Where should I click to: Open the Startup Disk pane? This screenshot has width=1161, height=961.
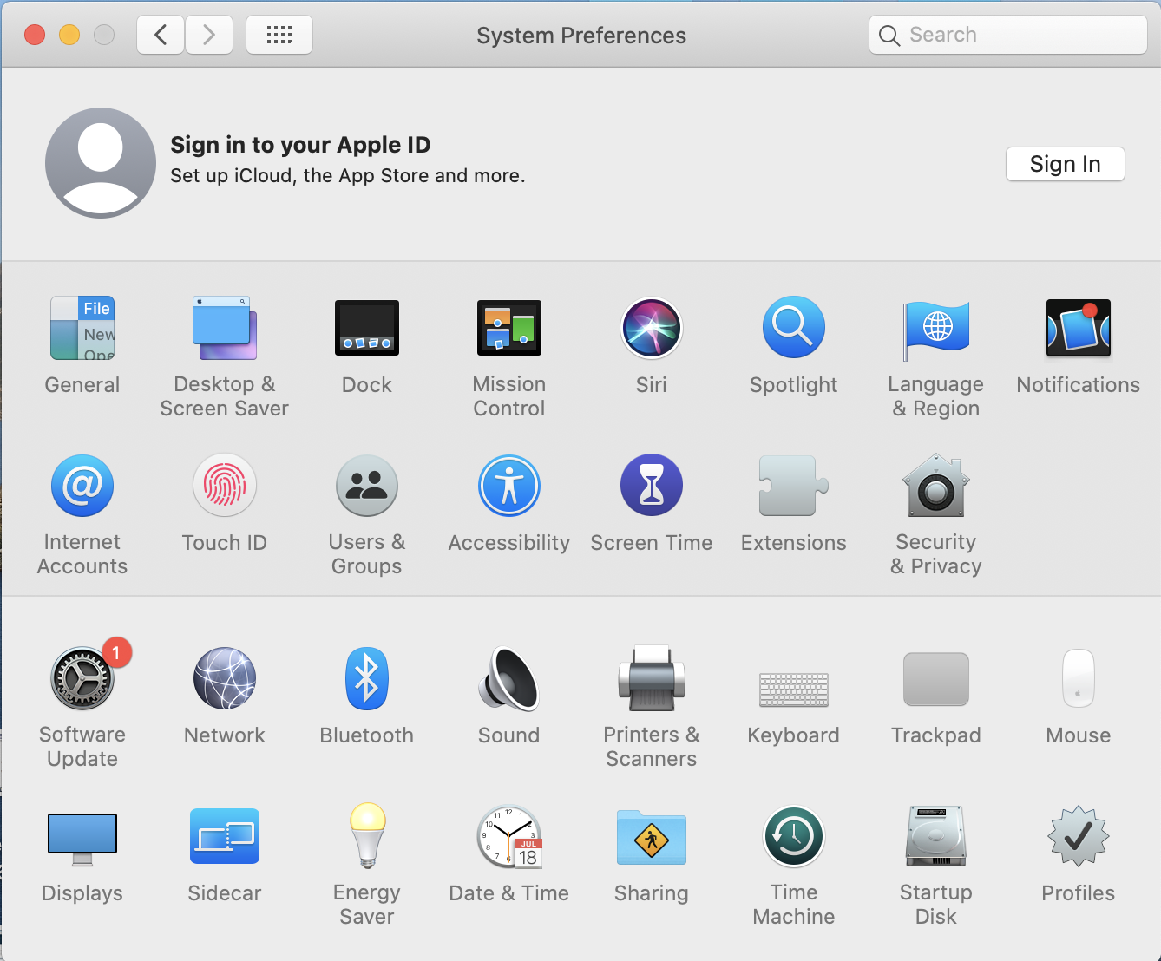pyautogui.click(x=935, y=837)
